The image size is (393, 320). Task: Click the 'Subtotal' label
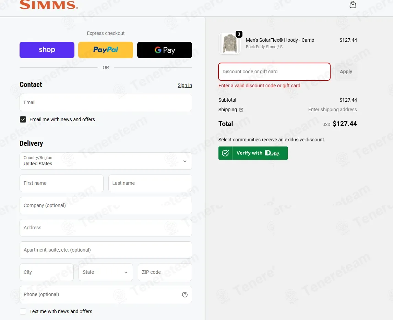tap(227, 100)
